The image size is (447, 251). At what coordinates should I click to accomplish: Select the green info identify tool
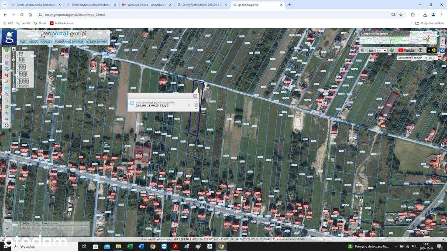[7, 50]
